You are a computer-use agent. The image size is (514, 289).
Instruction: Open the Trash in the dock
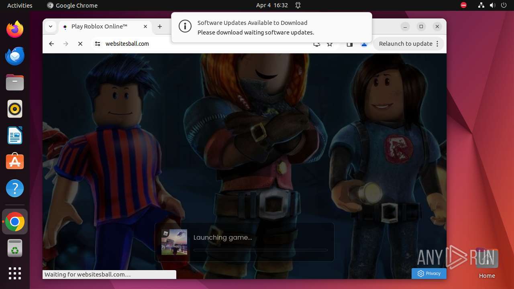click(15, 248)
